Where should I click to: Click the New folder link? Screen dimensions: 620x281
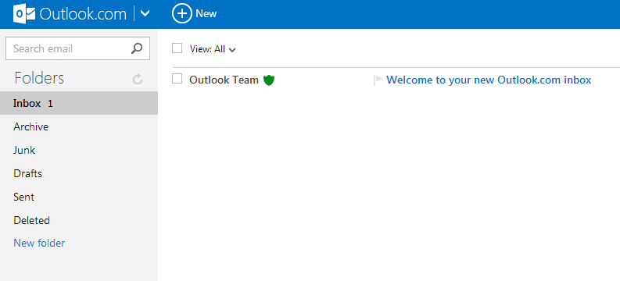click(x=39, y=243)
